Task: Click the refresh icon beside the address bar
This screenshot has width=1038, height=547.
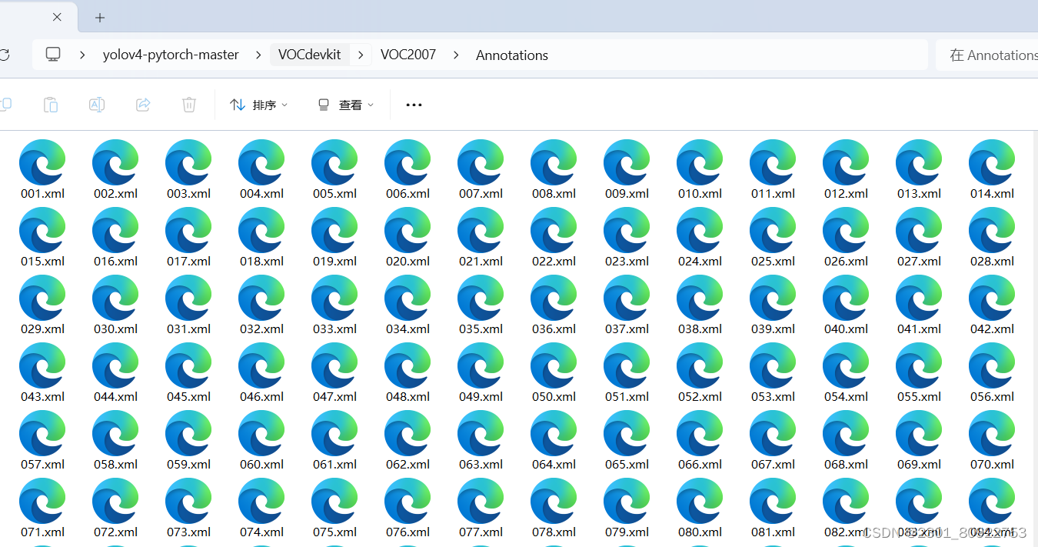Action: coord(4,55)
